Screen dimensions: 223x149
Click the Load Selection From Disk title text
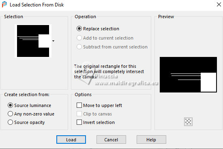tap(36, 5)
